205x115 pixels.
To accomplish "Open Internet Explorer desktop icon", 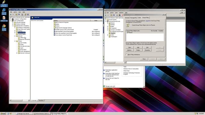I will tap(4, 11).
